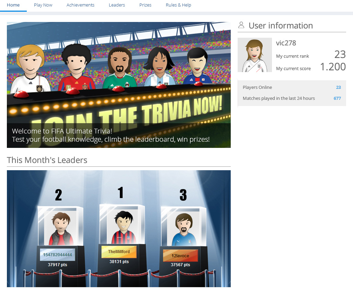Click the Join The Trivia Now banner

coord(119,85)
